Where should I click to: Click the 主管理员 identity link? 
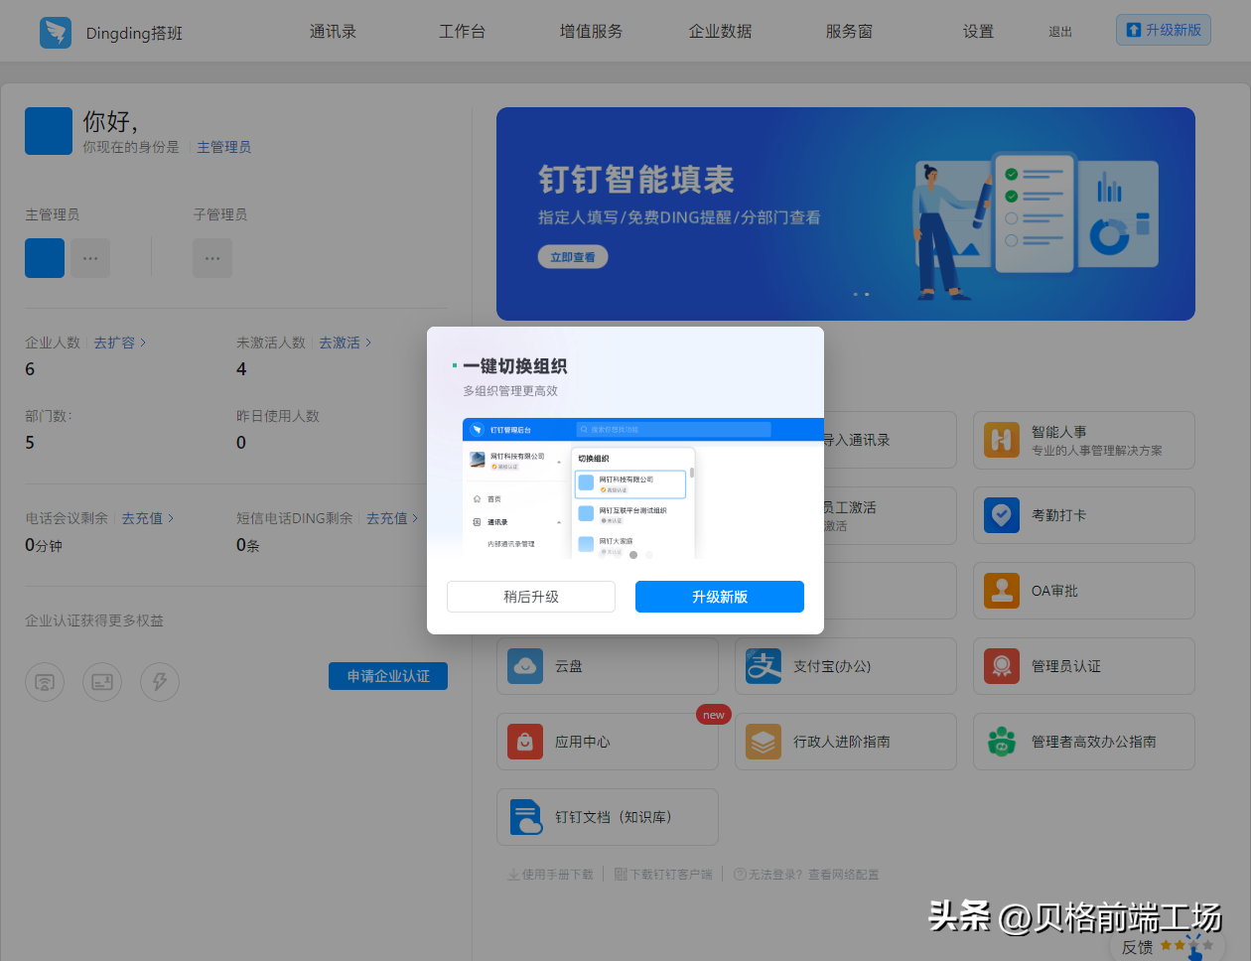223,147
